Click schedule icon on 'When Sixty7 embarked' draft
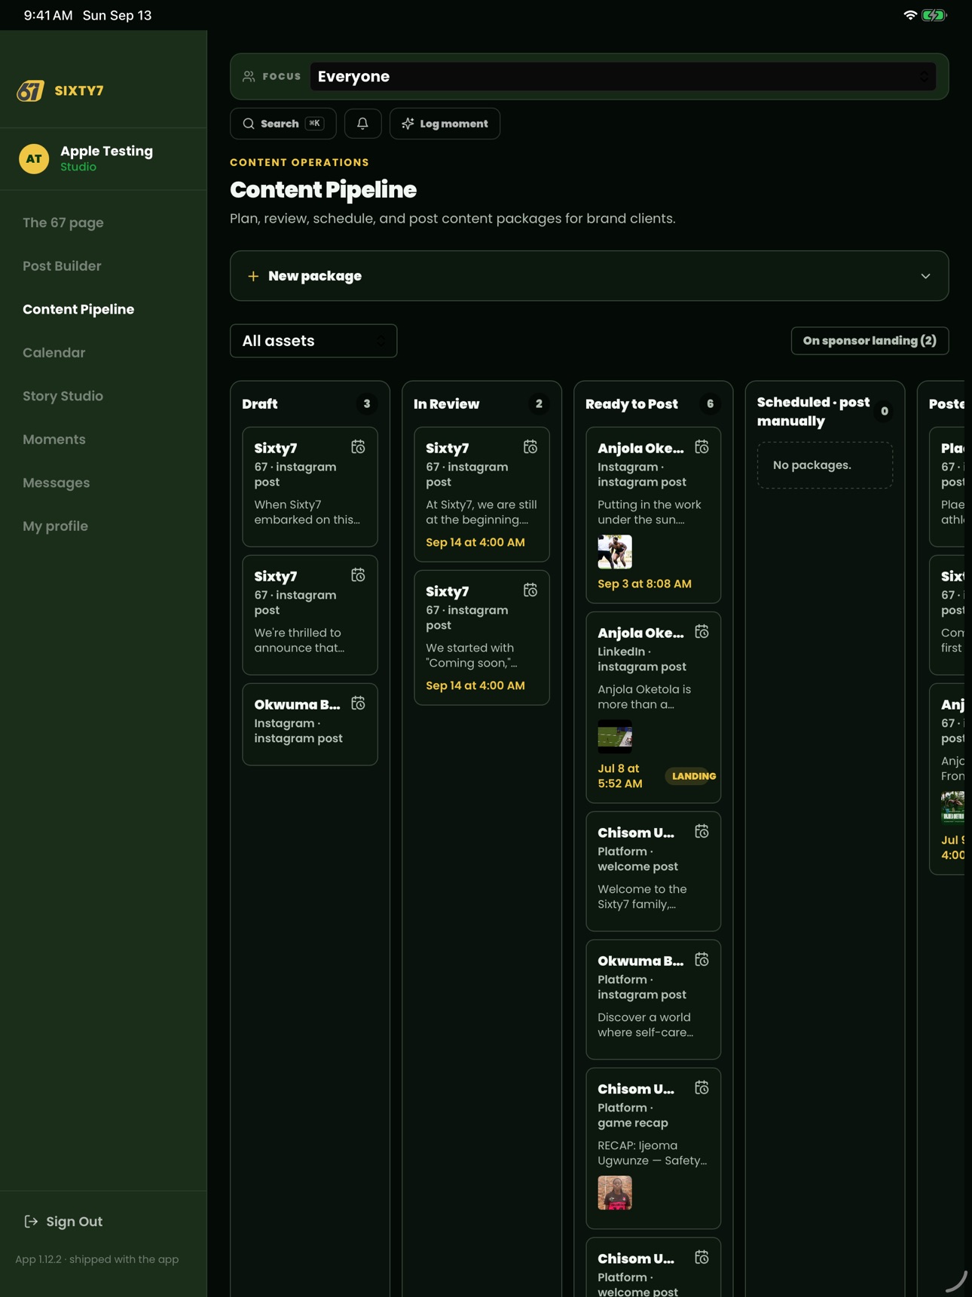The image size is (972, 1297). [x=358, y=447]
